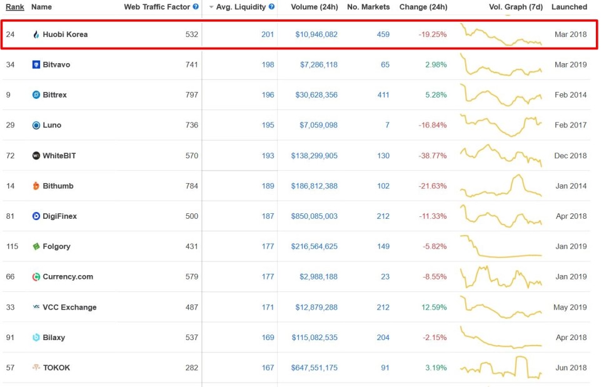View Bithumb's 7-day volume graph
This screenshot has width=604, height=387.
tap(501, 186)
